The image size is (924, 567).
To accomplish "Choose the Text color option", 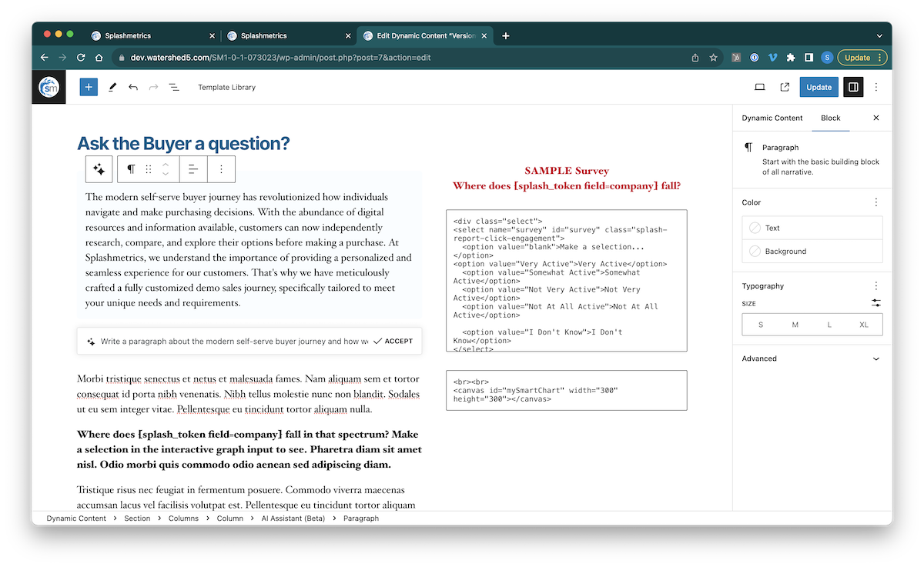I will point(812,228).
